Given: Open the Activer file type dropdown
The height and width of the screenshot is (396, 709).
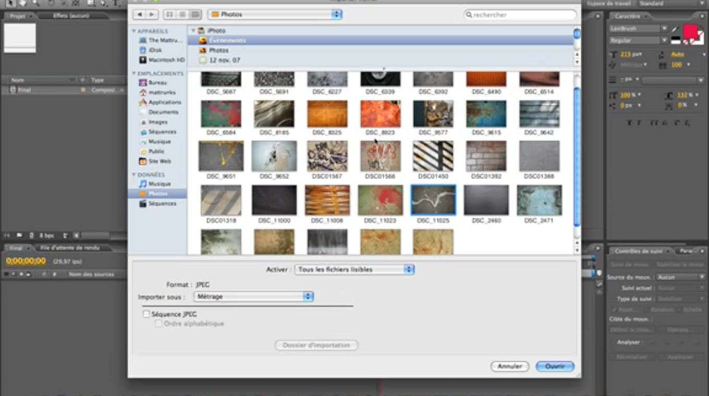Looking at the screenshot, I should click(x=354, y=269).
